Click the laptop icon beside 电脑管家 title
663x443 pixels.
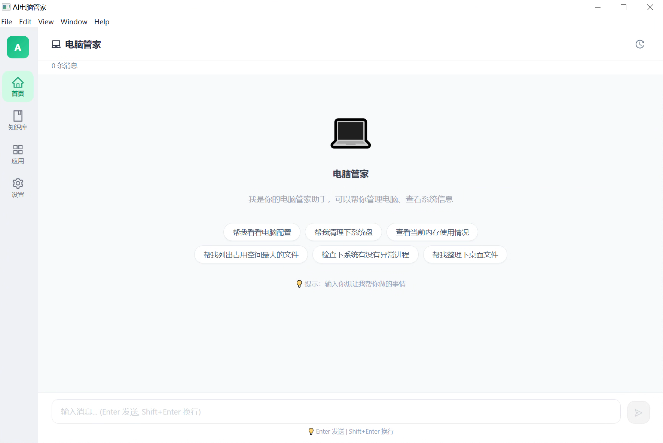[x=55, y=44]
